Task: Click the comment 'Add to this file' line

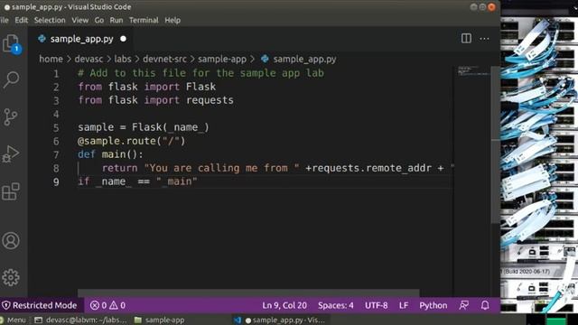Action: point(200,73)
